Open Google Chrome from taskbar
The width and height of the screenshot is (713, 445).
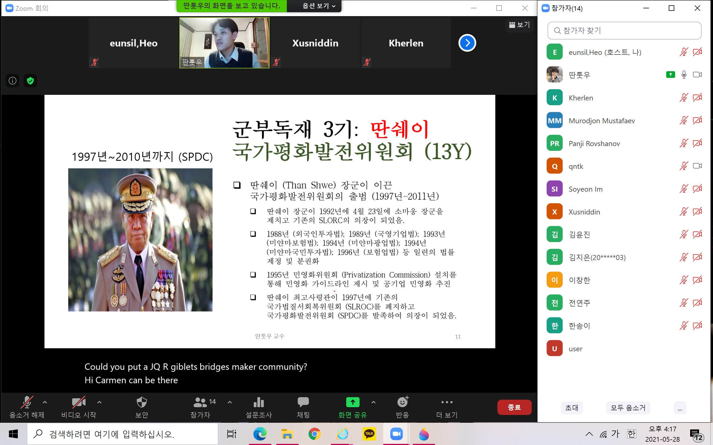[x=315, y=434]
